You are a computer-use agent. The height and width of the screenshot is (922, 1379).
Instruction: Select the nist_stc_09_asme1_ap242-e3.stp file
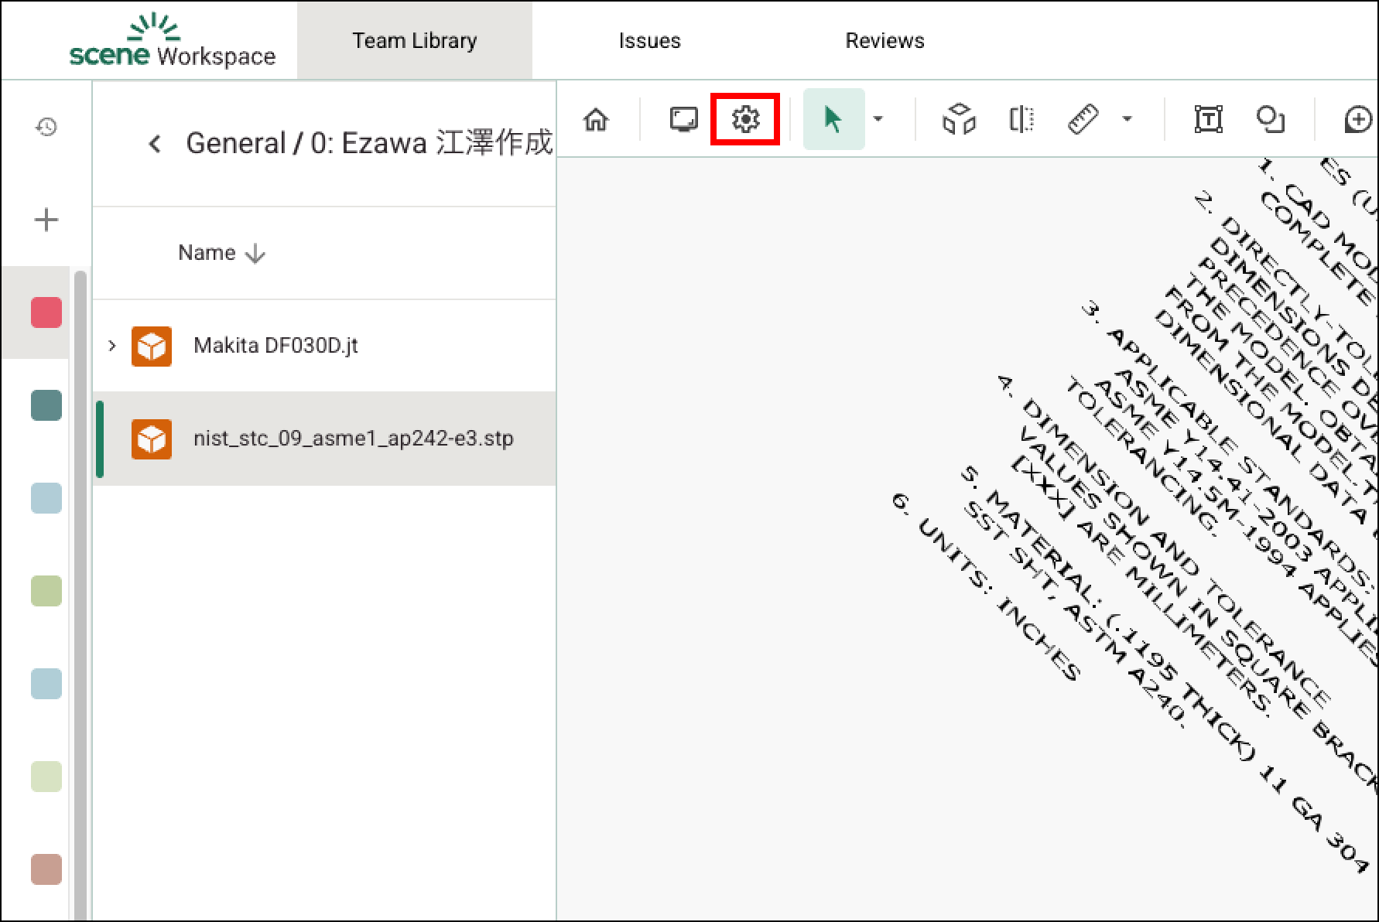tap(353, 439)
